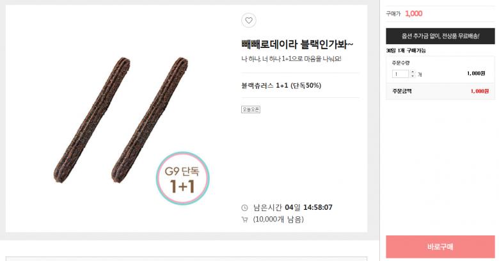Click the 오늘오픈 tag label
This screenshot has width=499, height=261.
coord(251,109)
